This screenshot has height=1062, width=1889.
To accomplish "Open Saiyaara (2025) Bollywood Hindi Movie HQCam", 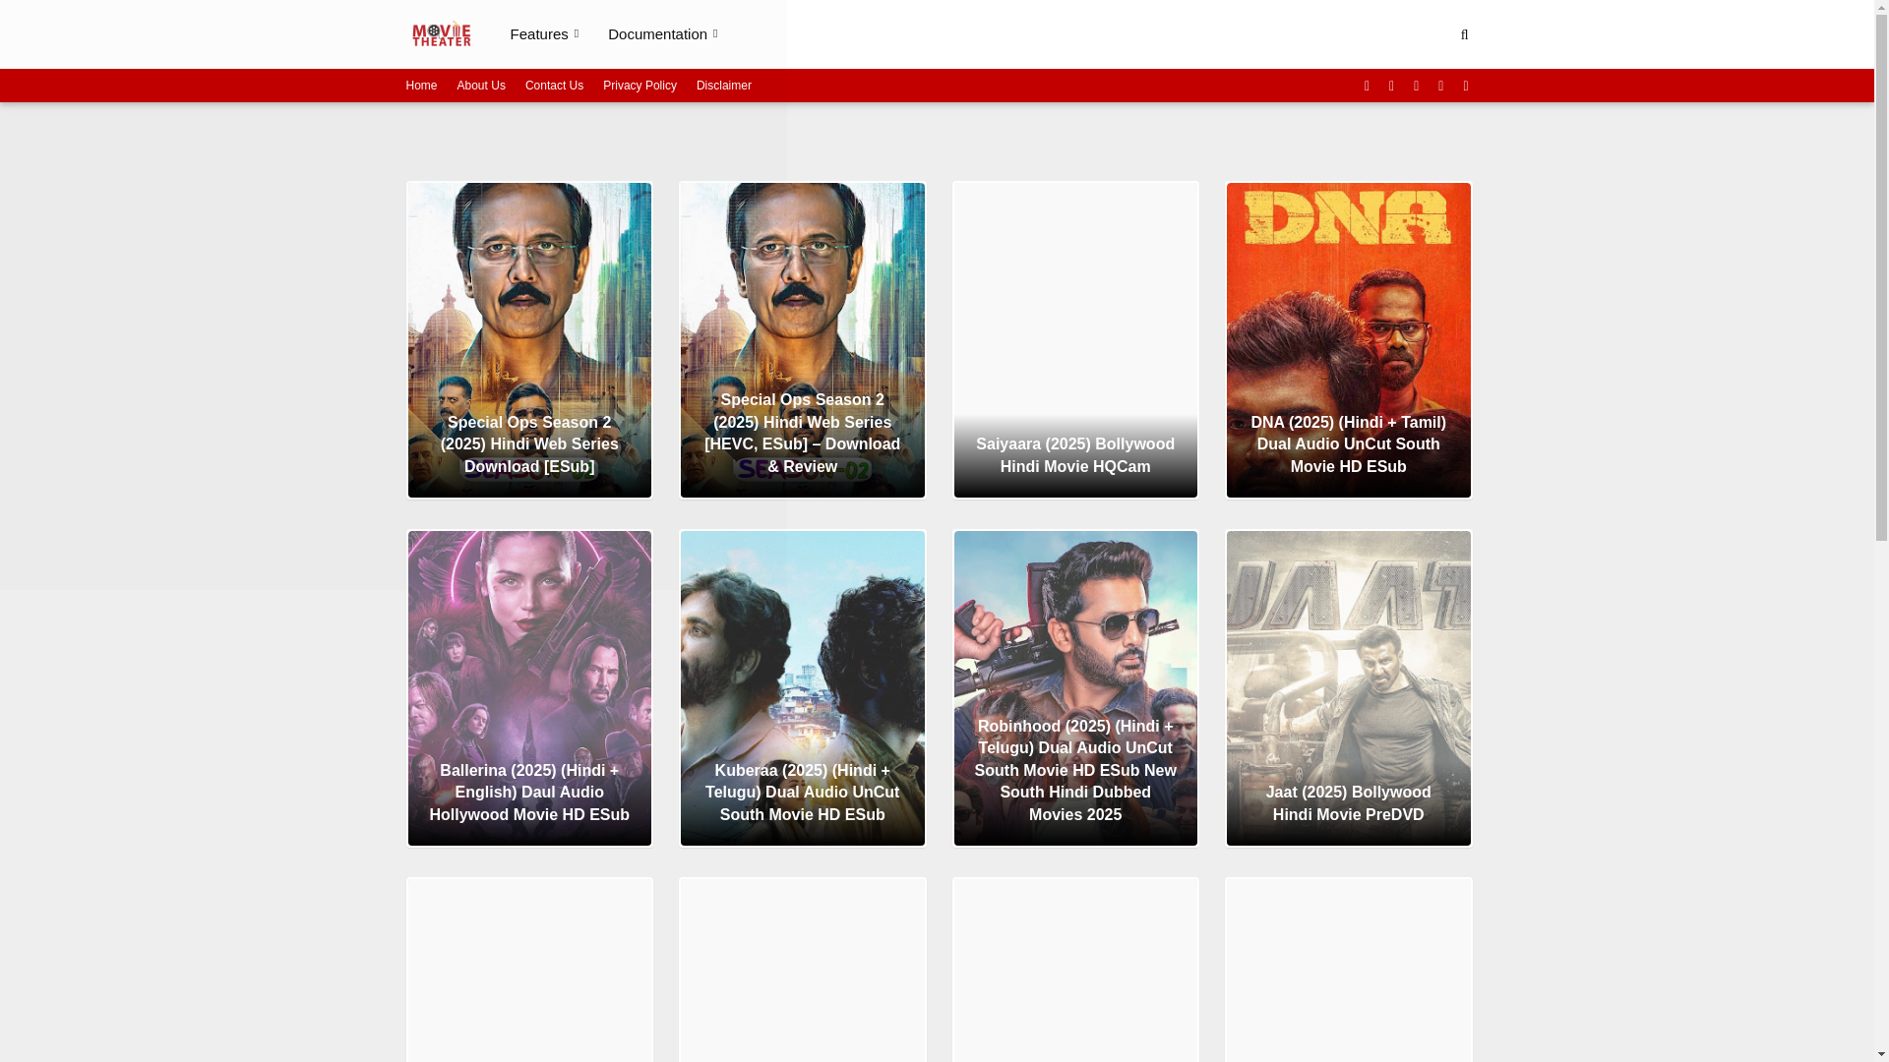I will tap(1075, 340).
